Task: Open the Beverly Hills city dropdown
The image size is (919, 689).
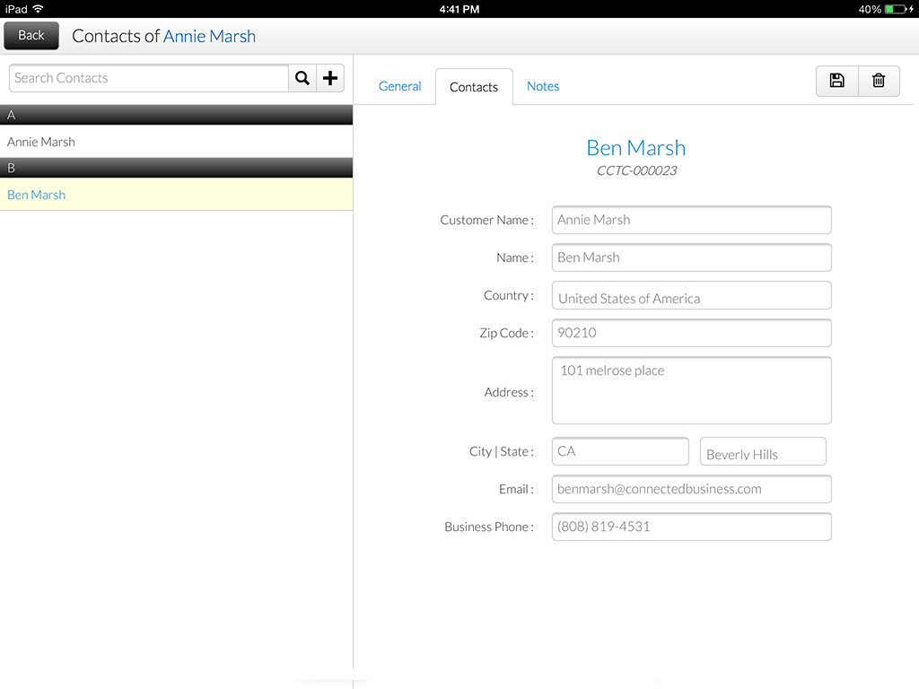Action: point(762,452)
